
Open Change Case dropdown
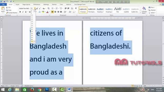point(44,8)
